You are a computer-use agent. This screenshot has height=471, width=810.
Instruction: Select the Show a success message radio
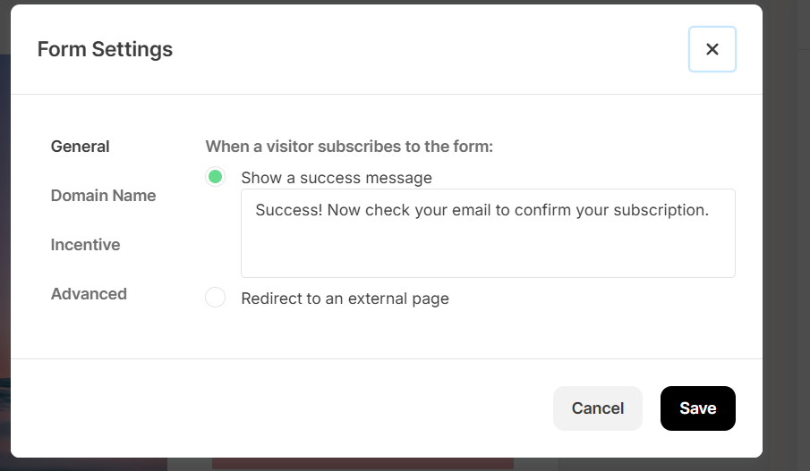[x=215, y=177]
